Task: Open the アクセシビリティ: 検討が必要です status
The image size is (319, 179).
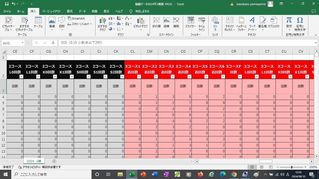Action: pyautogui.click(x=39, y=167)
